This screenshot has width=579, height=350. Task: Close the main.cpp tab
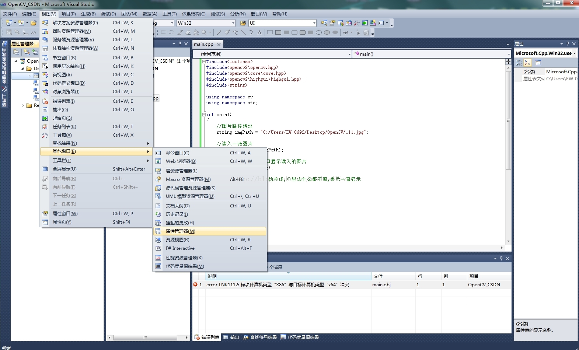tap(219, 44)
